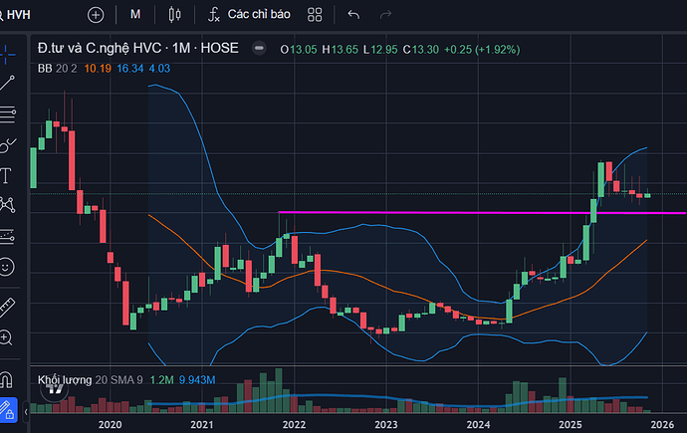Toggle magnet mode for drawings

6,379
